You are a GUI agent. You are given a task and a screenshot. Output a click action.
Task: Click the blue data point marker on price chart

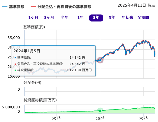click(100, 60)
